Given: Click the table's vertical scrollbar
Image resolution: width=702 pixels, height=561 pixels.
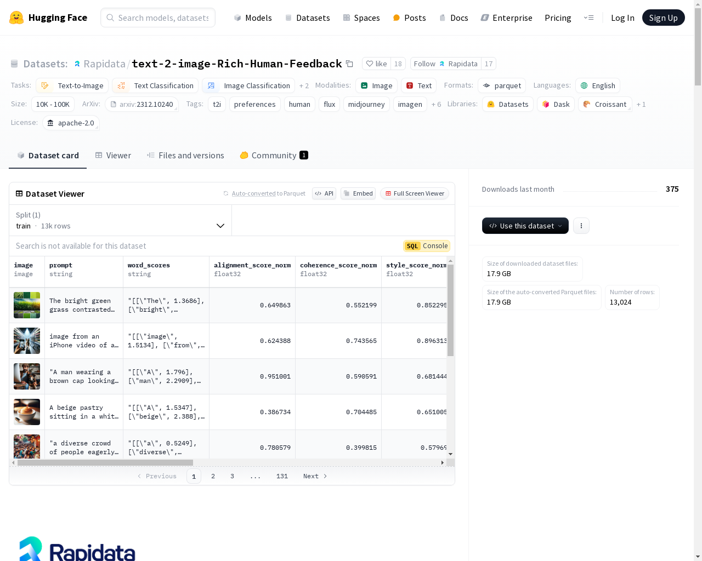Looking at the screenshot, I should [450, 311].
